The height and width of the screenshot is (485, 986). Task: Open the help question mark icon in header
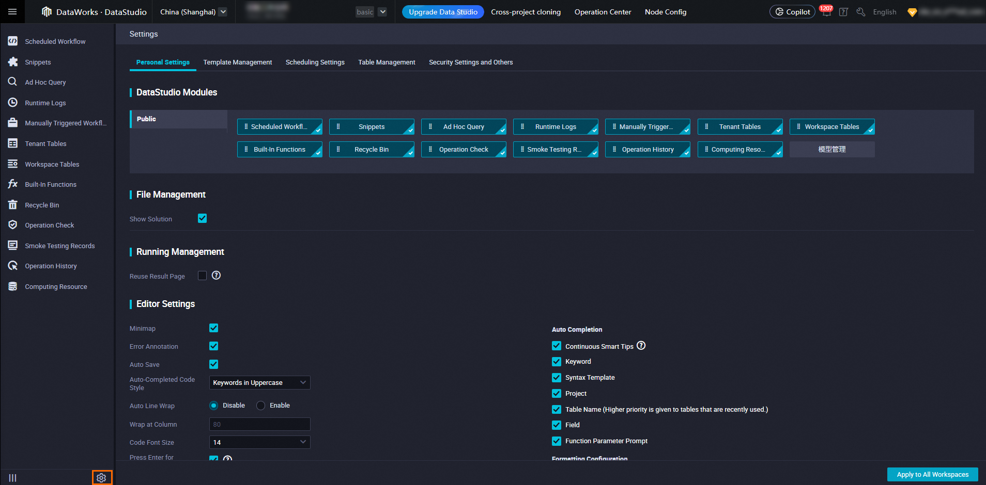point(843,12)
